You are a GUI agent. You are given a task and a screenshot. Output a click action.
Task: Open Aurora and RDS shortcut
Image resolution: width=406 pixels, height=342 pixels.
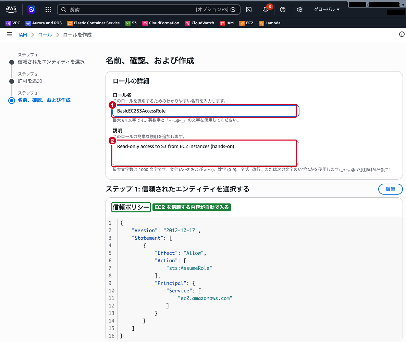coord(44,23)
